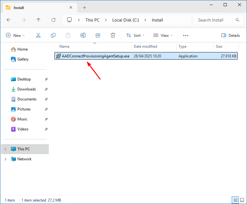Navigate back with the left arrow
Image resolution: width=247 pixels, height=204 pixels.
(9, 20)
